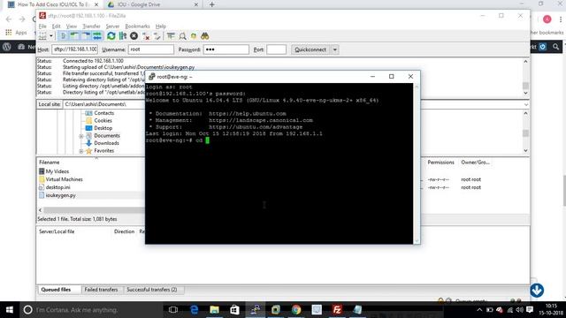Click the blue download arrow icon
Image resolution: width=566 pixels, height=318 pixels.
[537, 291]
